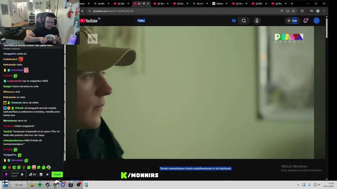This screenshot has width=337, height=189.
Task: Click the first green emote in the quick emote row
Action: click(x=4, y=167)
